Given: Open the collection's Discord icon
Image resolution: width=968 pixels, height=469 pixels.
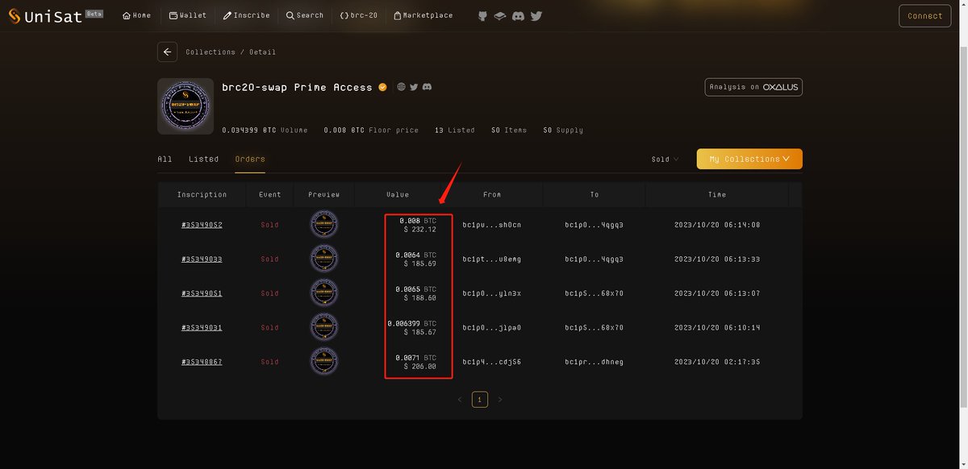Looking at the screenshot, I should pyautogui.click(x=427, y=87).
